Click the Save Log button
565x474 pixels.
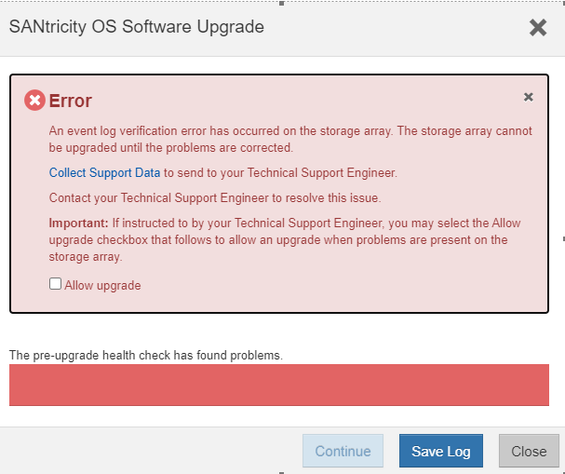click(x=441, y=451)
